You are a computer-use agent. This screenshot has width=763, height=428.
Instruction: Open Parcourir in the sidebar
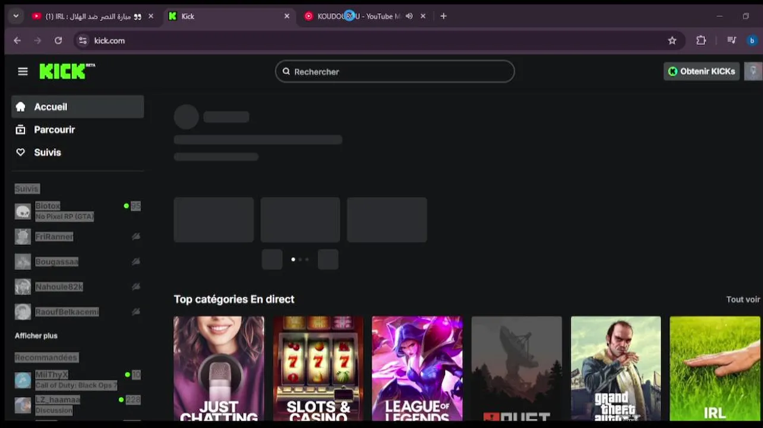coord(77,130)
